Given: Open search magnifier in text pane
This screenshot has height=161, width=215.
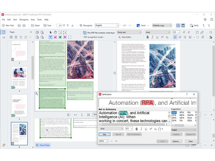Looking at the screenshot, I should pos(211,32).
